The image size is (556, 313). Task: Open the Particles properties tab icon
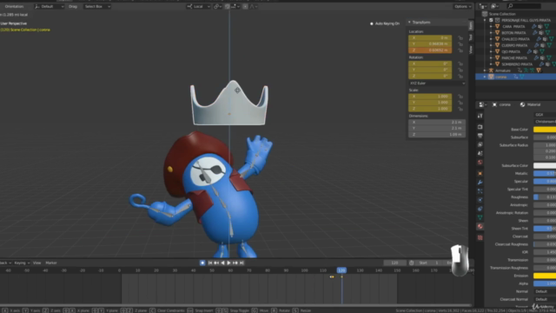pos(480,191)
